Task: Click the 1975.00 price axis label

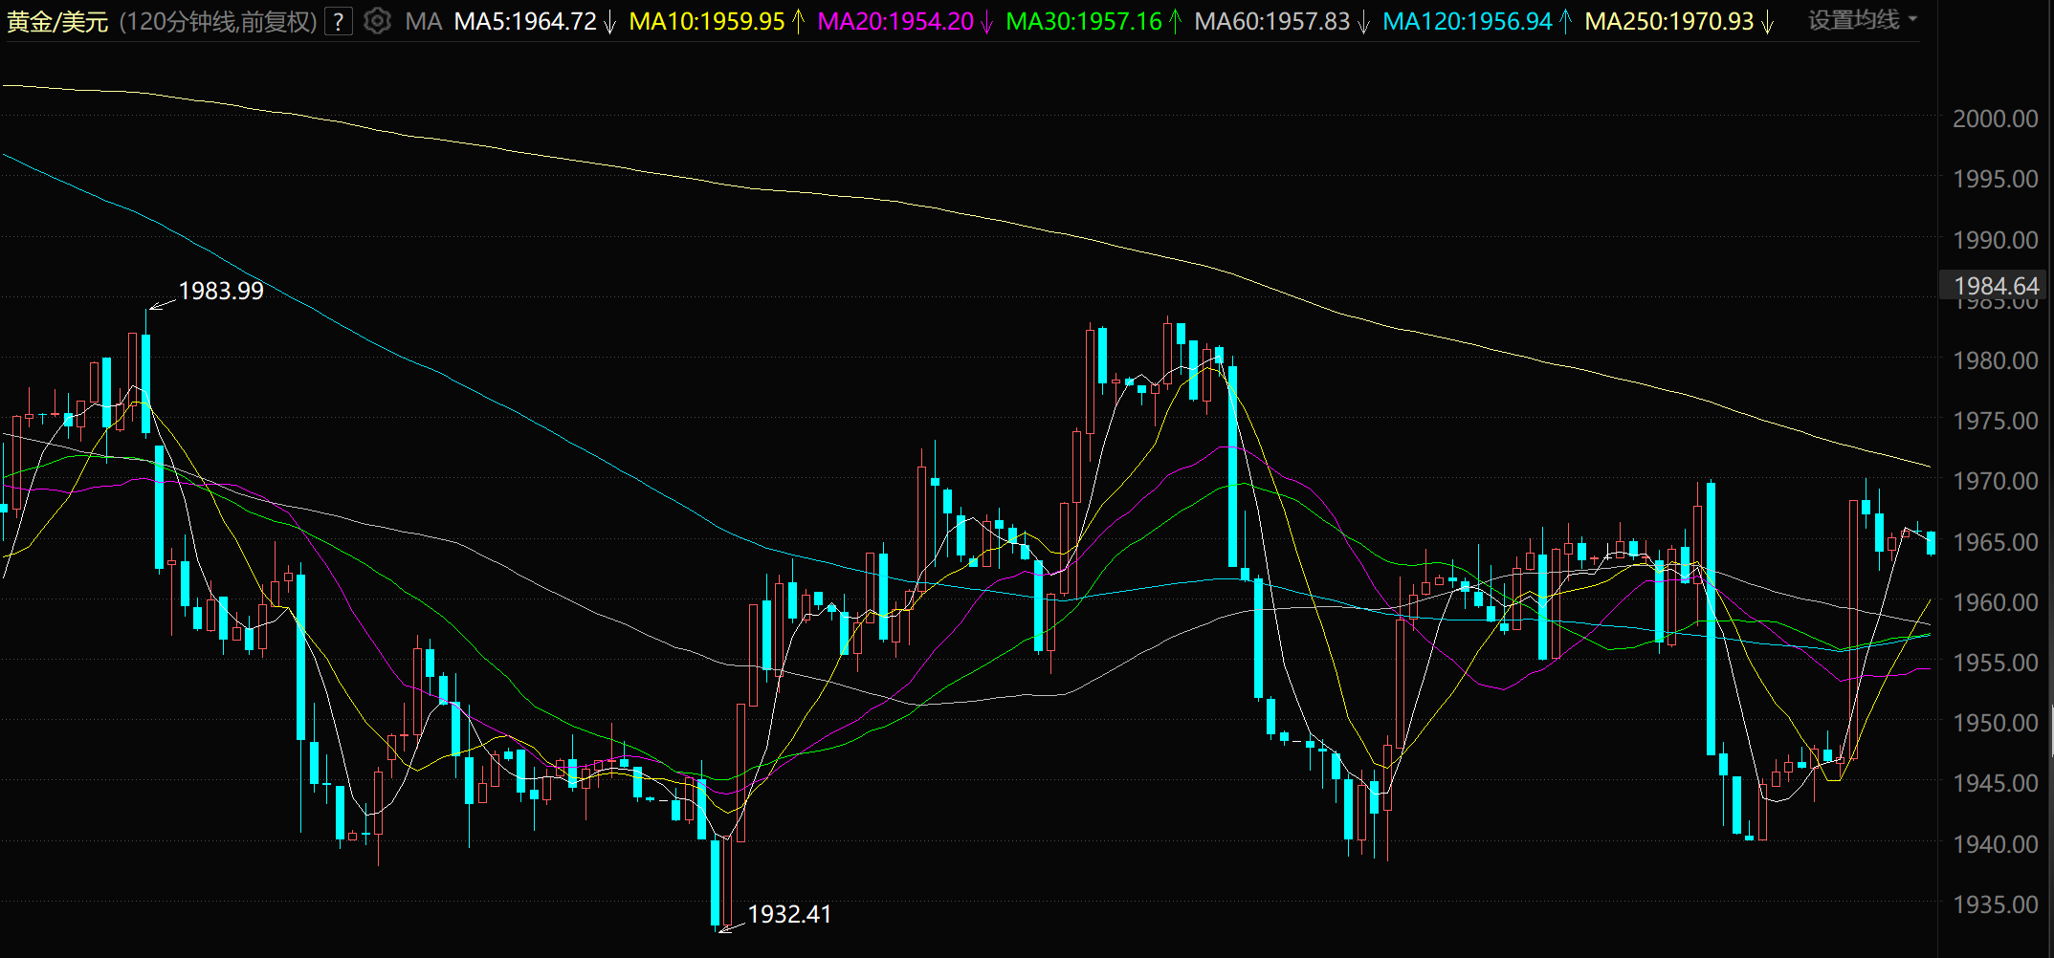Action: (1996, 421)
